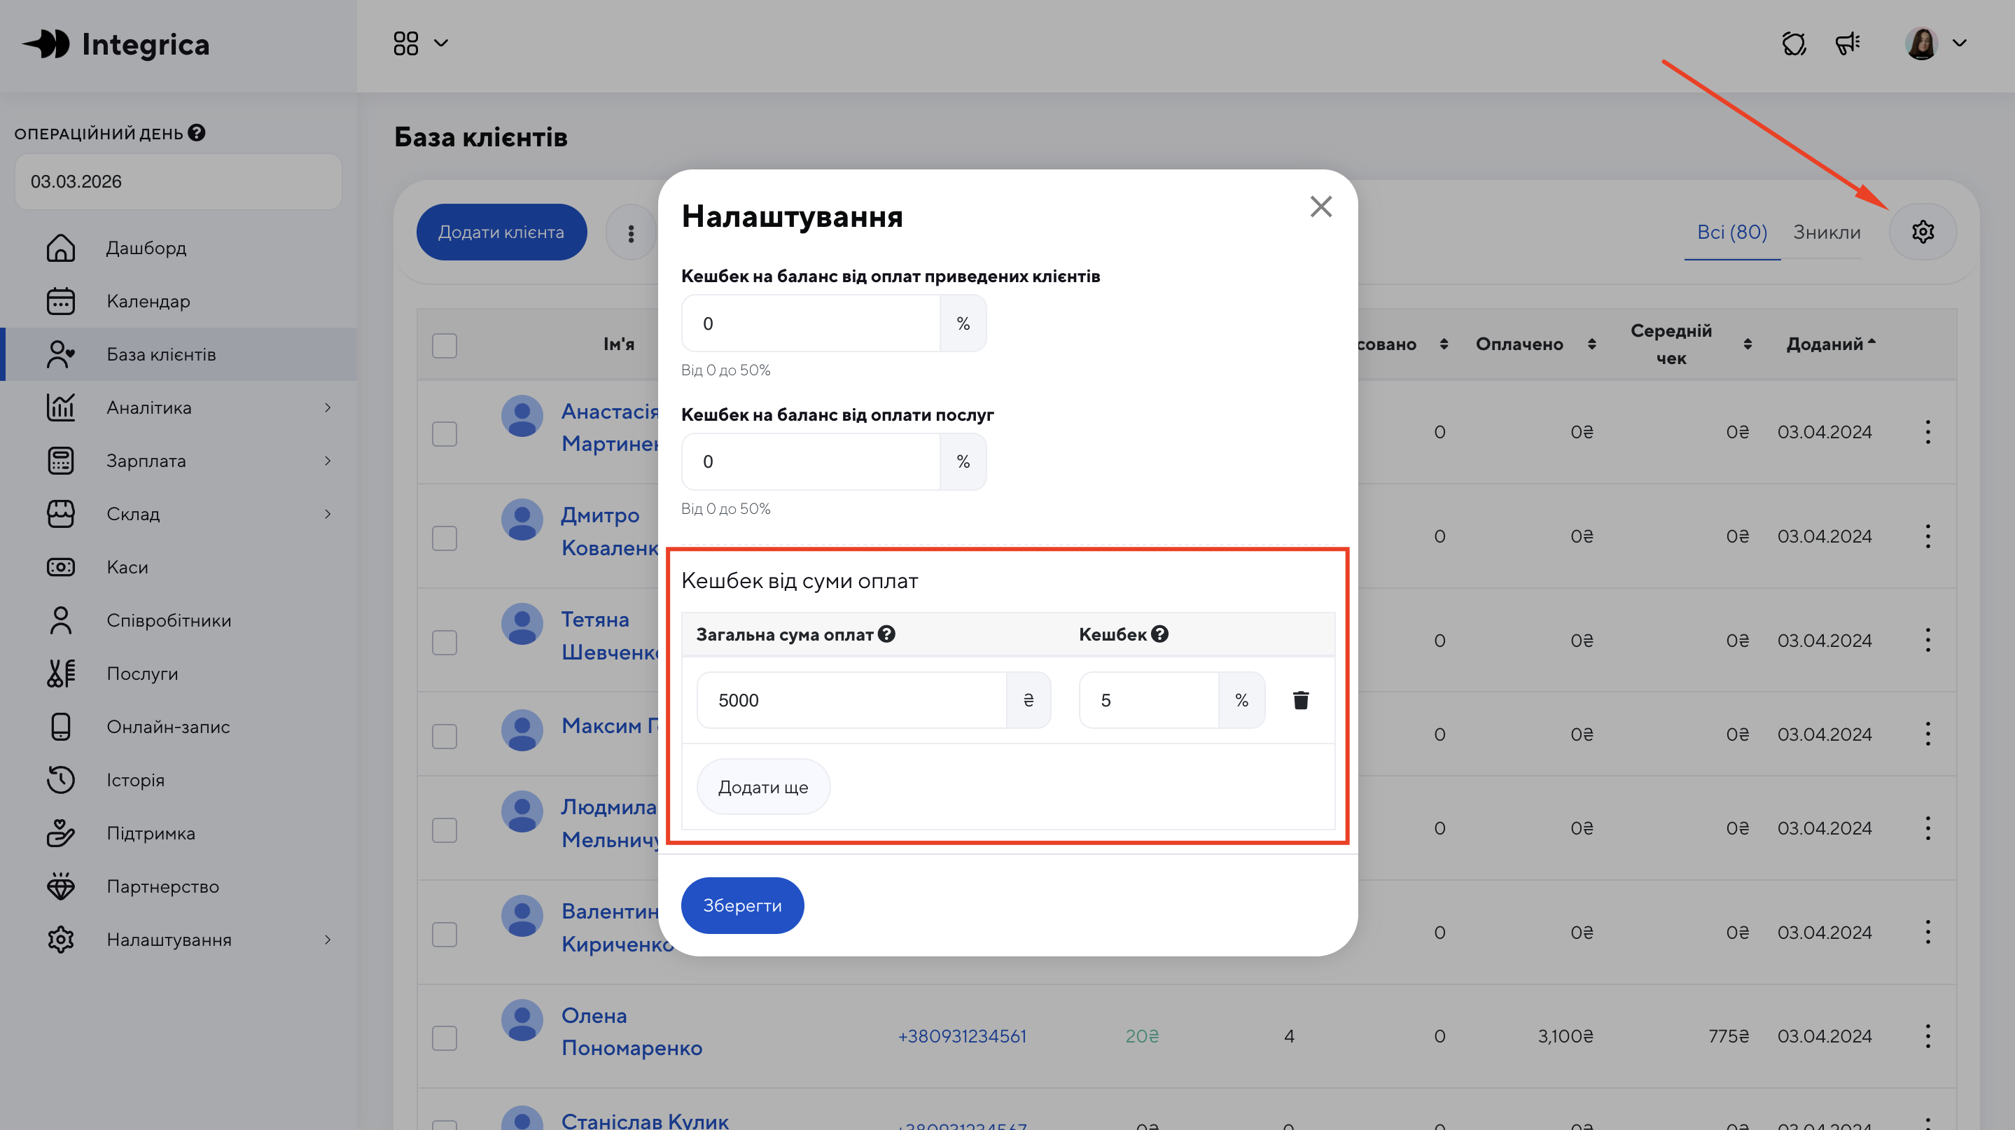Open user profile dropdown arrow
The height and width of the screenshot is (1130, 2015).
pos(1960,44)
